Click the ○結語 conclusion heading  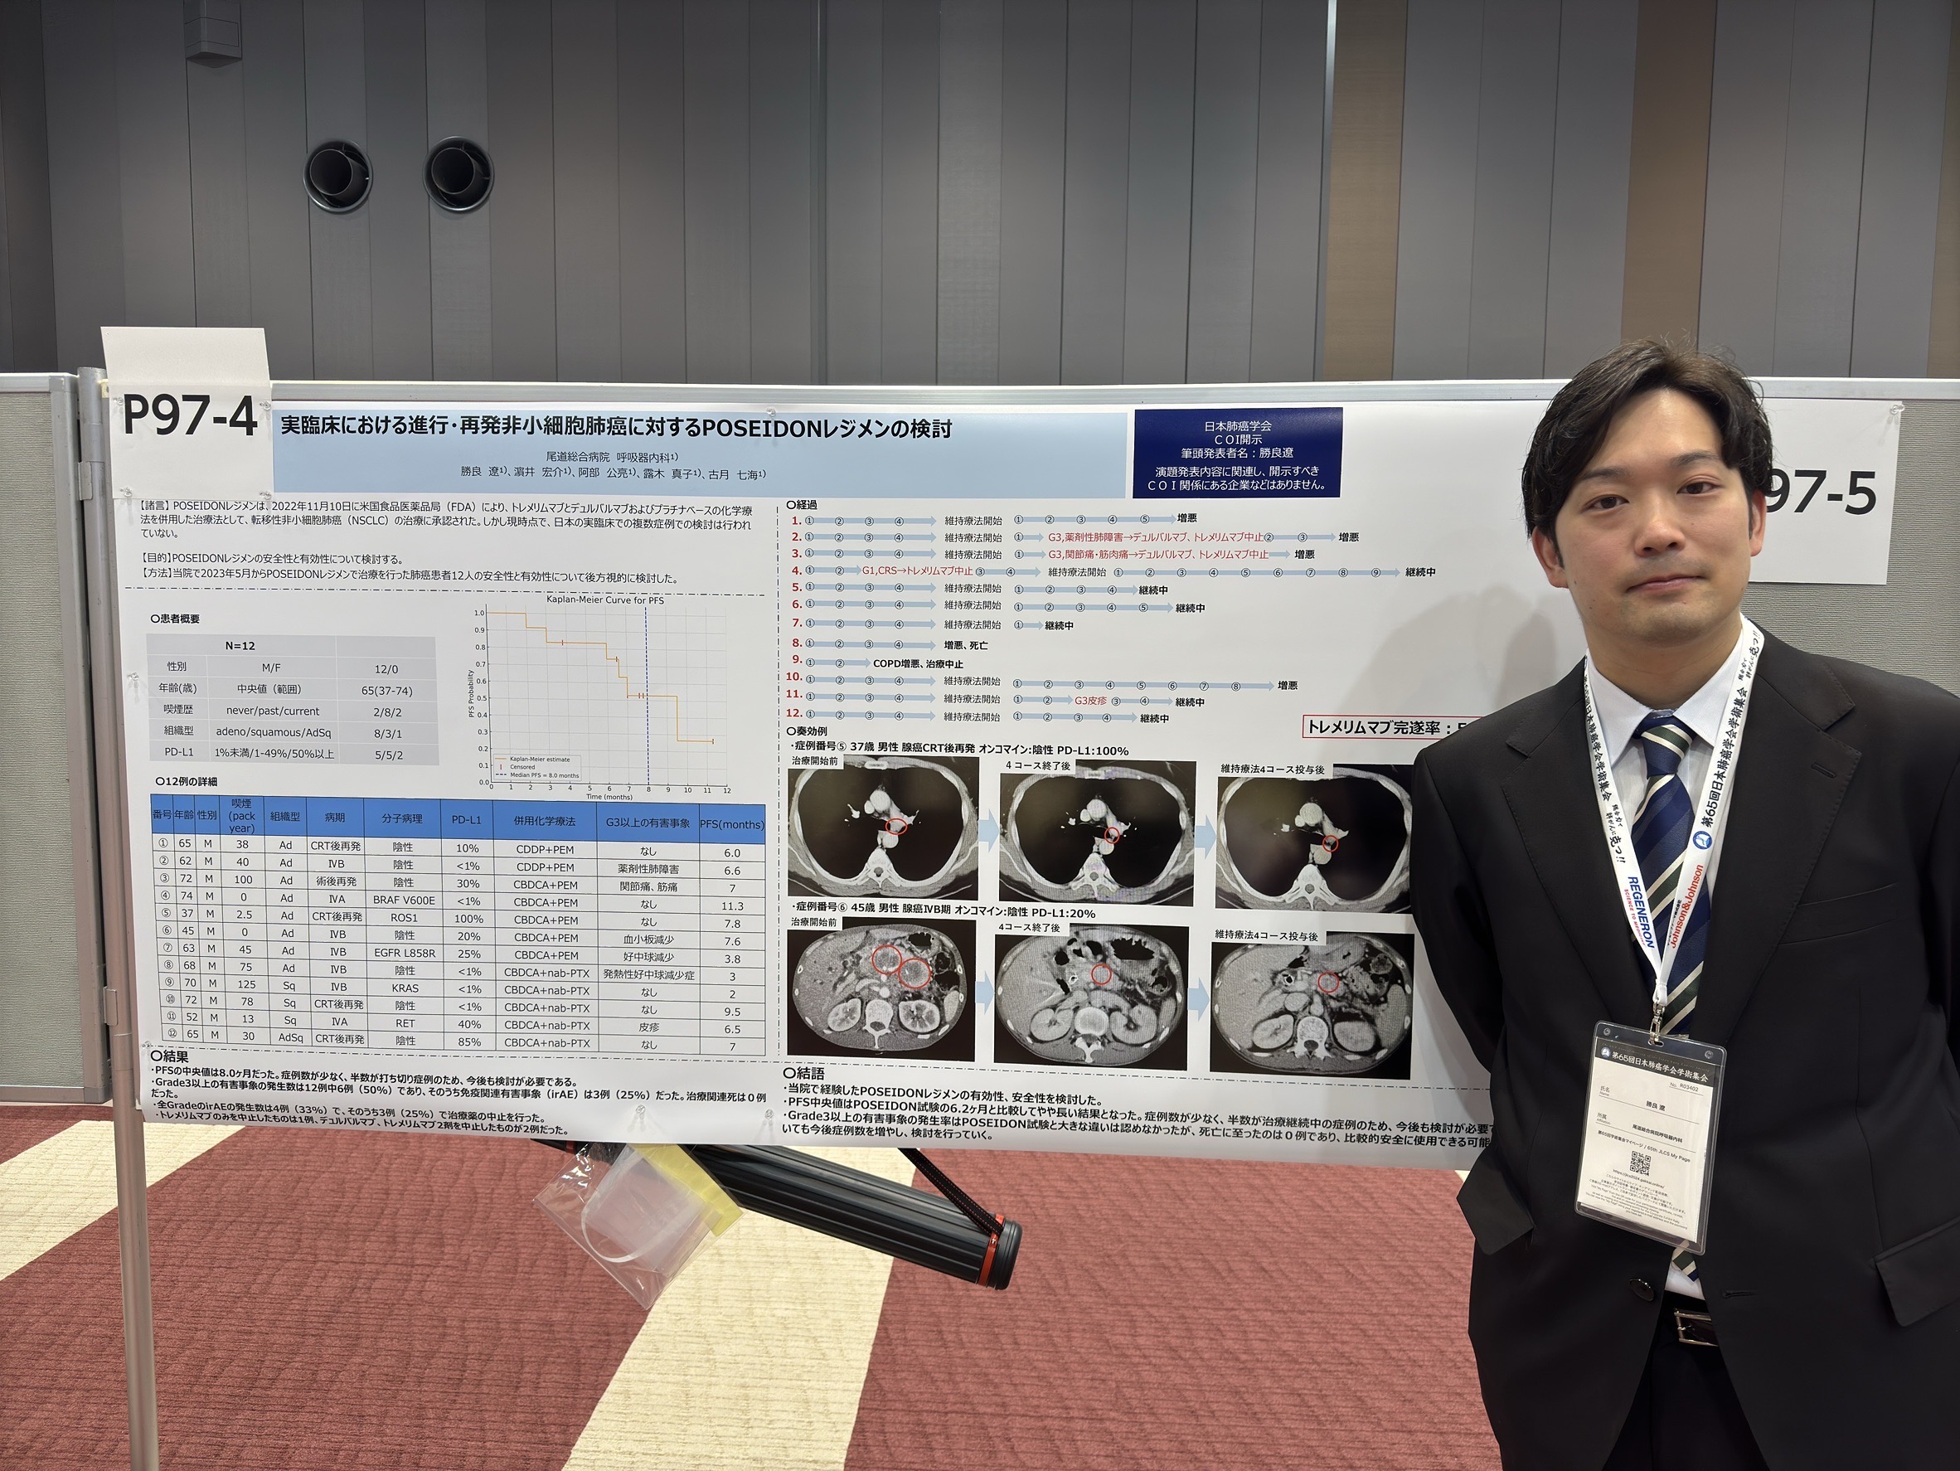[804, 1073]
